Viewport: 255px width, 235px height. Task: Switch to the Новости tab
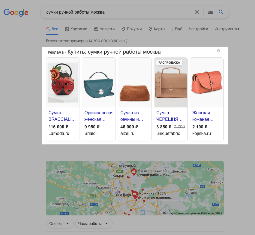click(104, 29)
